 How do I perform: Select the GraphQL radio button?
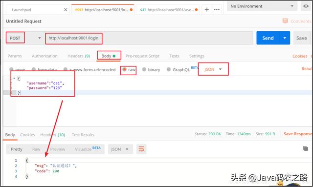tap(169, 69)
